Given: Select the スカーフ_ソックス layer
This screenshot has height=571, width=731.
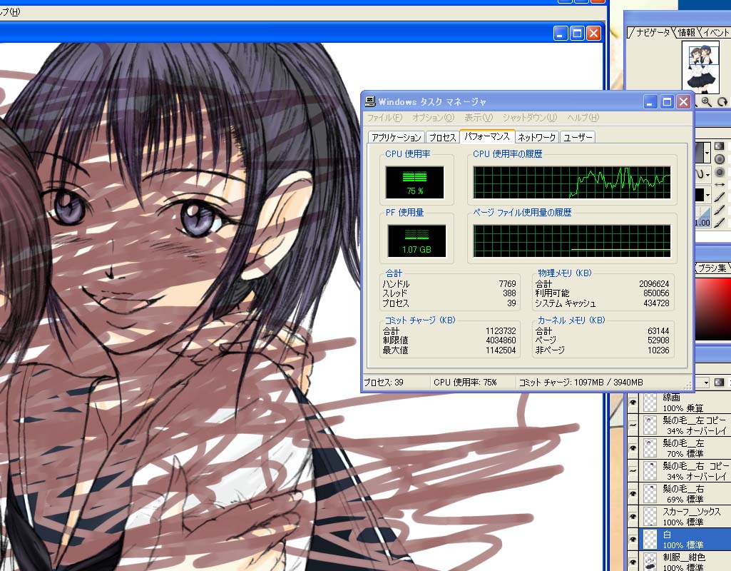Looking at the screenshot, I should (685, 517).
